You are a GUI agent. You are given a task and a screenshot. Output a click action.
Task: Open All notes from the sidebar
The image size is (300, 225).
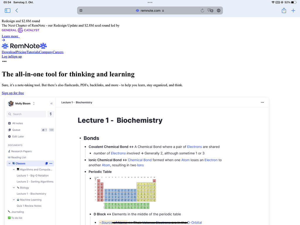click(10, 123)
